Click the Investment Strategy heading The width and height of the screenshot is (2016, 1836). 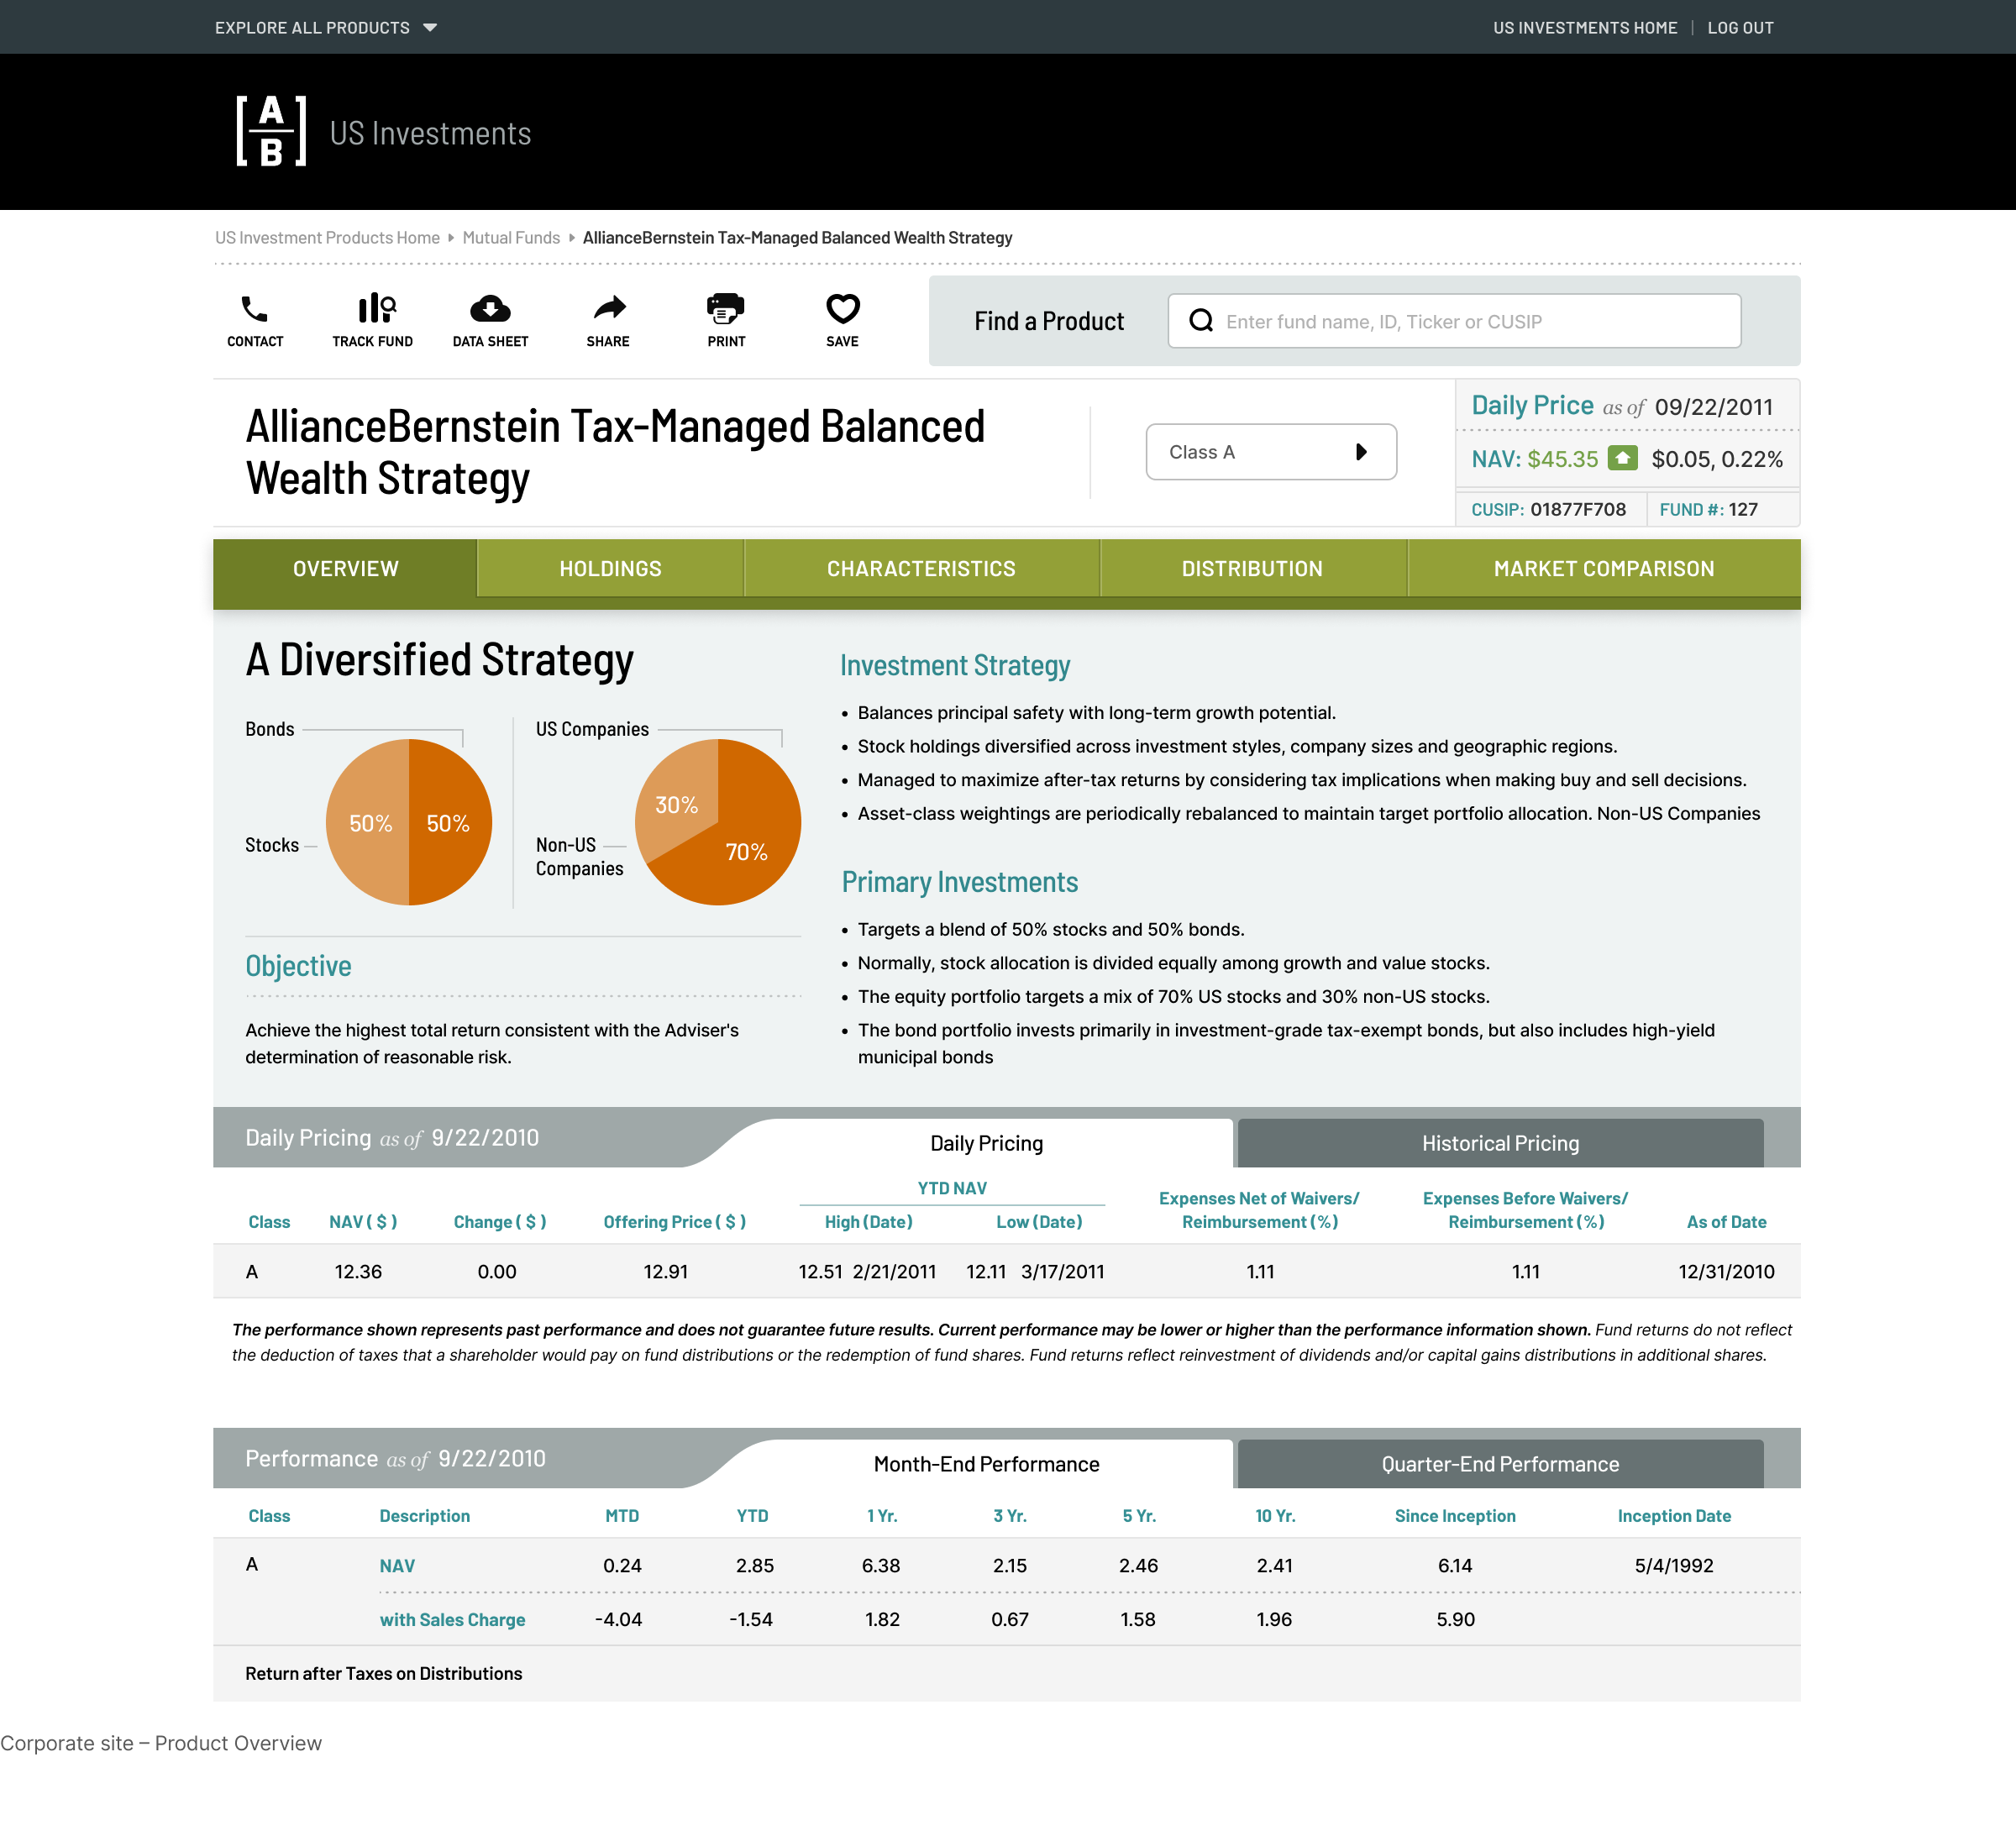click(x=955, y=666)
